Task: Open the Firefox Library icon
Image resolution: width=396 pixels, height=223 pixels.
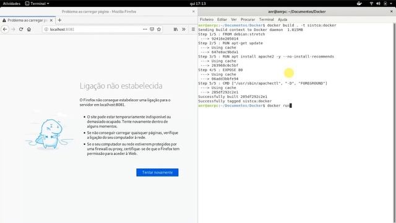Action: 176,29
